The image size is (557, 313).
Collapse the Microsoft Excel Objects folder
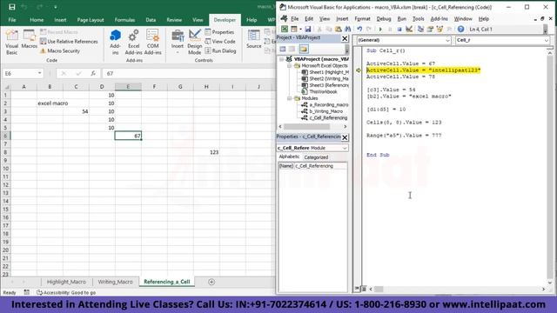pos(289,66)
